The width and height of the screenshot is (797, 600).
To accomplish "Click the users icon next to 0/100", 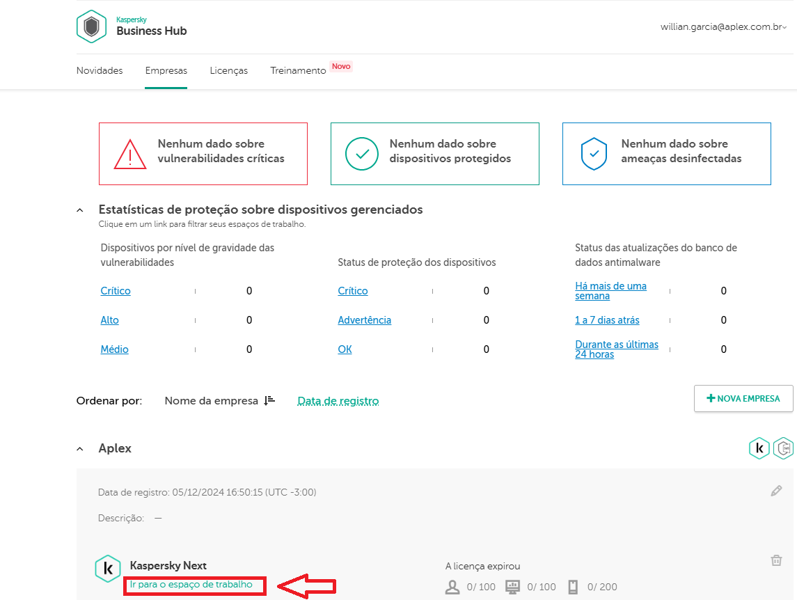I will pyautogui.click(x=452, y=587).
